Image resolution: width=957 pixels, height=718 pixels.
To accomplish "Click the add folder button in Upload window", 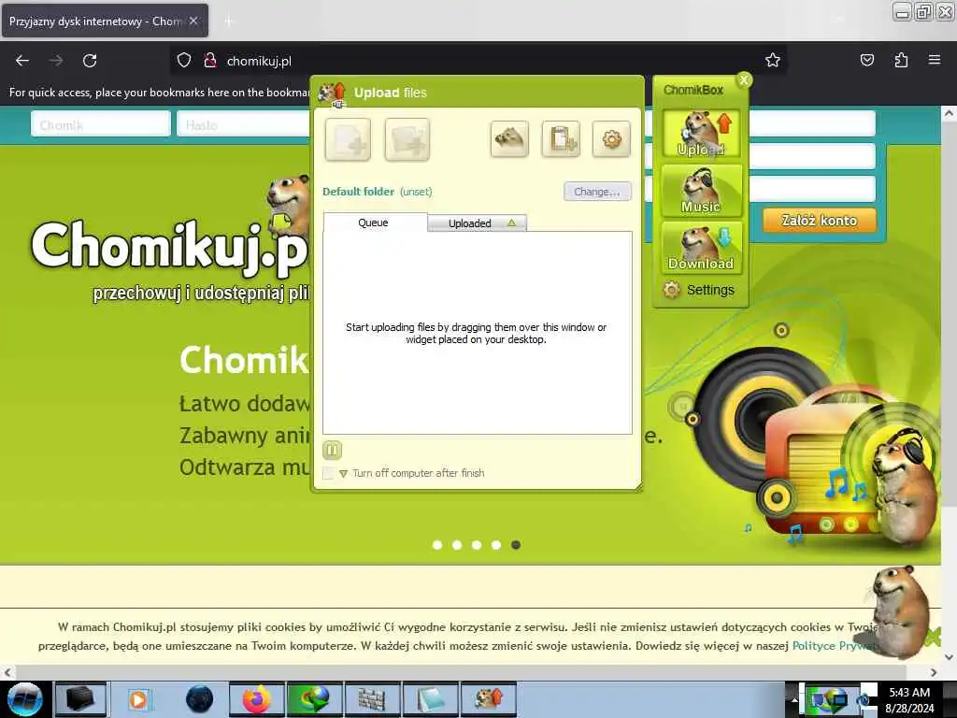I will click(x=407, y=140).
